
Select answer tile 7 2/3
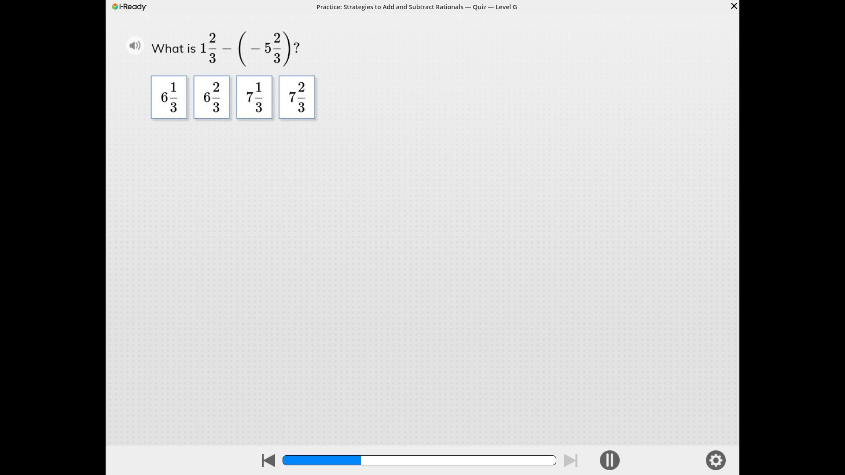pyautogui.click(x=297, y=97)
